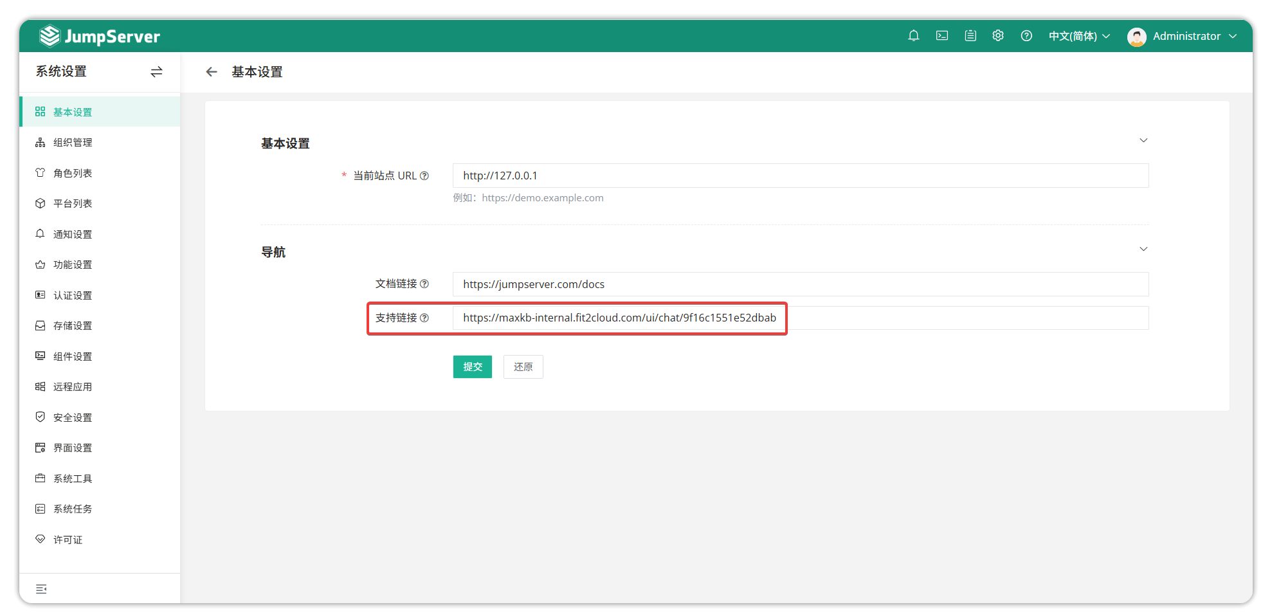1272x616 pixels.
Task: Show help tooltip for 支持链接
Action: coord(424,318)
